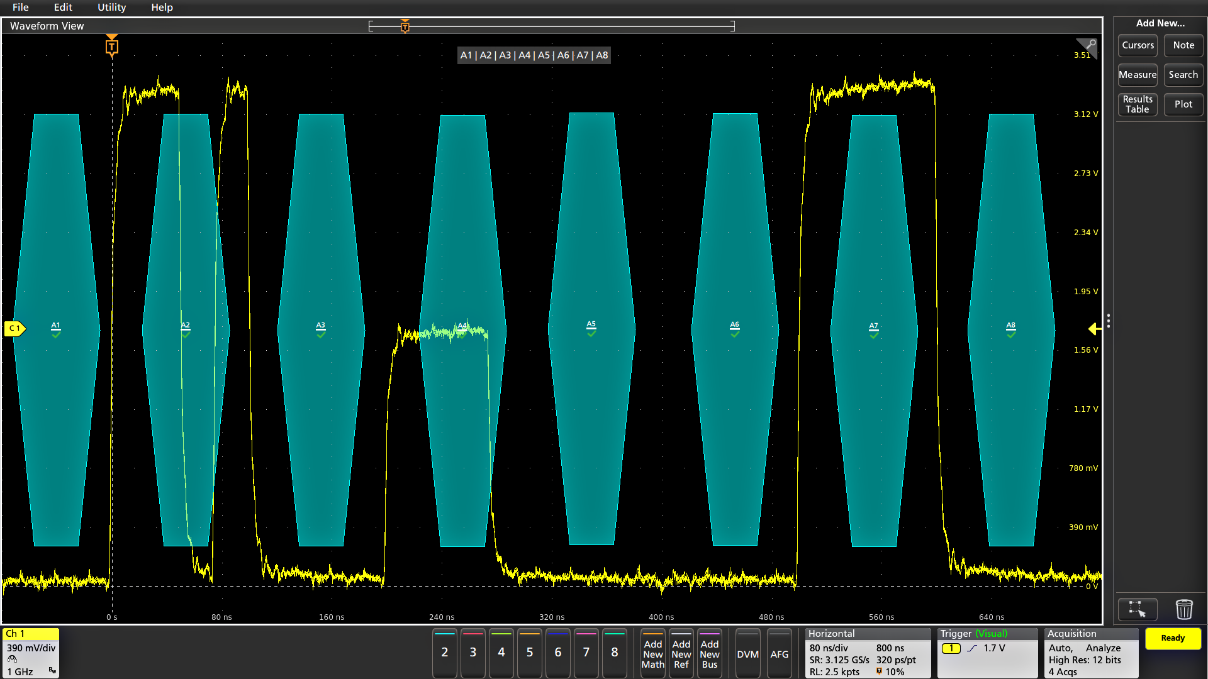Click the zoom overview bar at top
This screenshot has height=679, width=1208.
coord(551,26)
